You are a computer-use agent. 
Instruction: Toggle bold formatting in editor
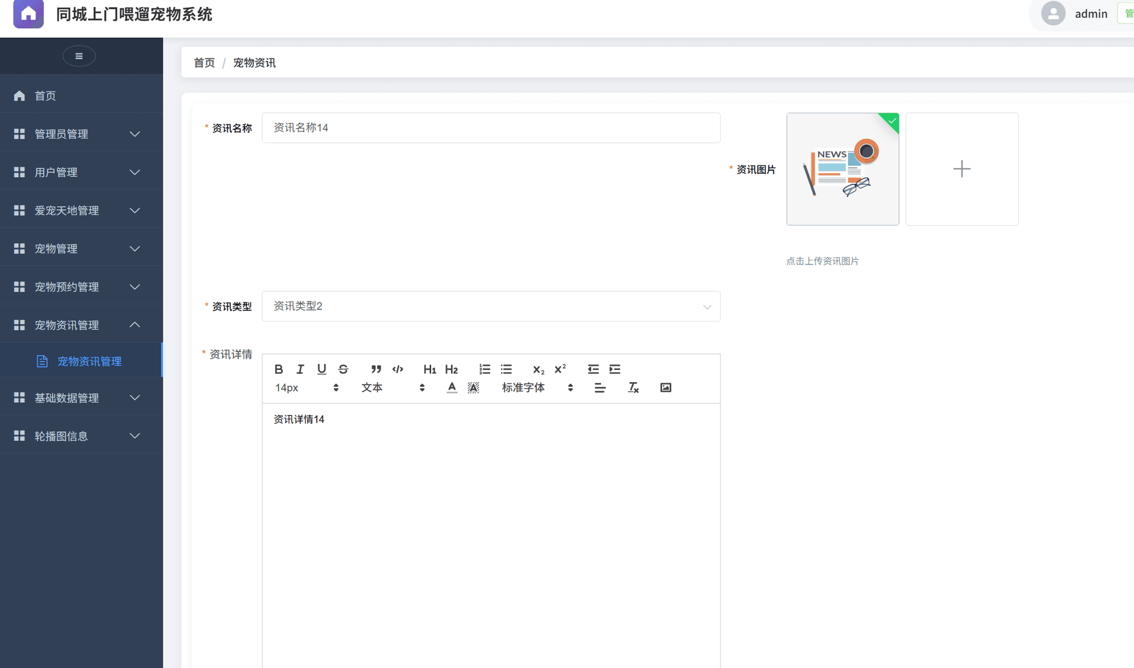(x=279, y=369)
